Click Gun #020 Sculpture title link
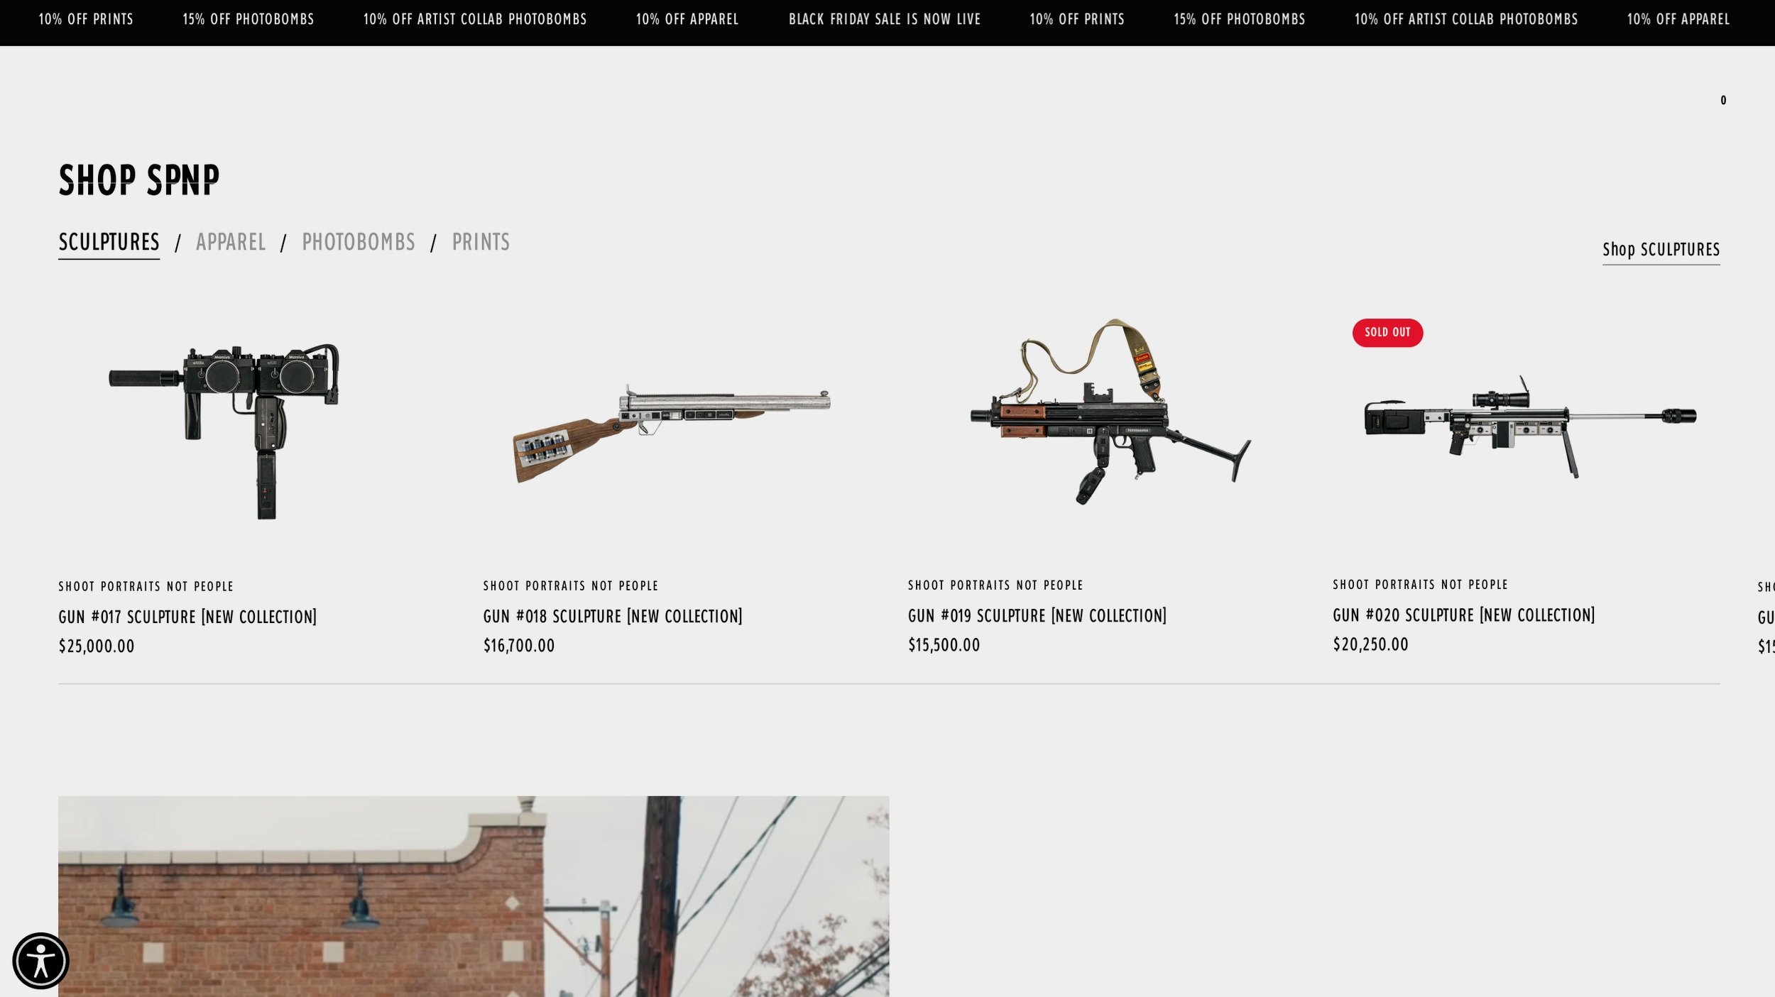 (1463, 615)
